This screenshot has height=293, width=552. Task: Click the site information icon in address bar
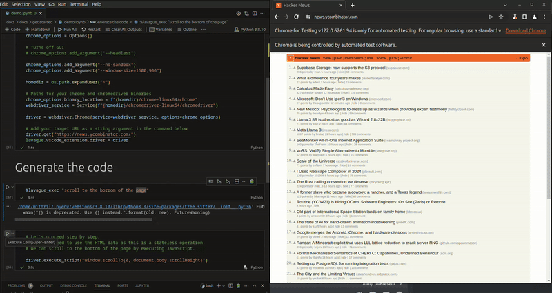308,17
